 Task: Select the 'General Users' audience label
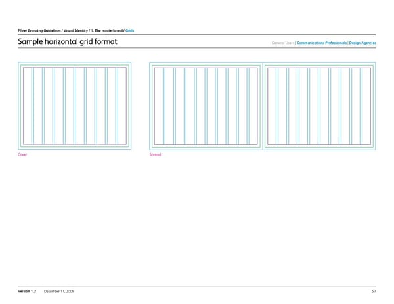point(283,43)
